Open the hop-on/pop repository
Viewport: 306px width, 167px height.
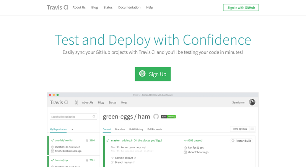pos(61,160)
